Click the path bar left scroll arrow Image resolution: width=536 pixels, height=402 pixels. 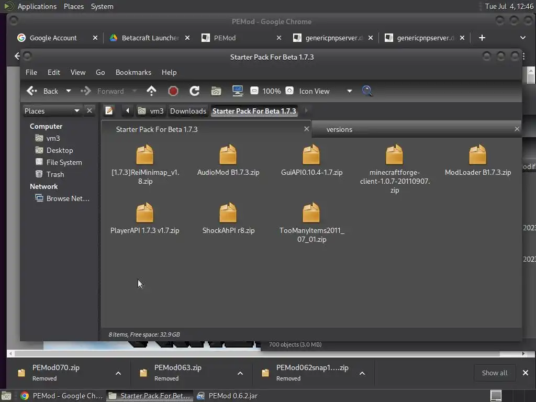coord(128,110)
